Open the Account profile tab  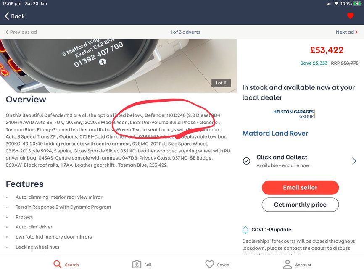click(x=288, y=265)
